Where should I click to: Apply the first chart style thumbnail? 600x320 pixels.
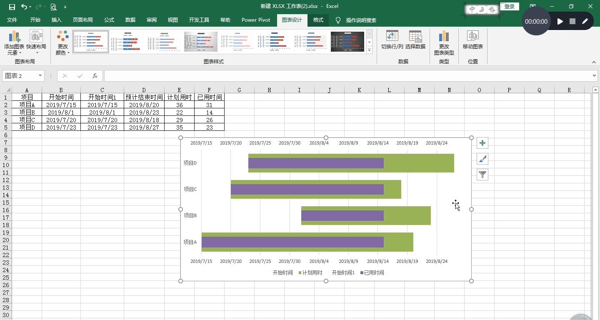[91, 41]
